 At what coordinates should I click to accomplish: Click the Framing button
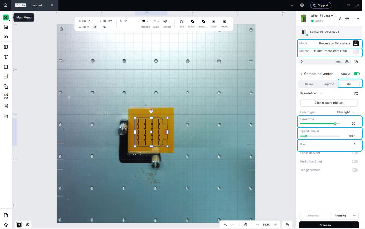click(340, 216)
